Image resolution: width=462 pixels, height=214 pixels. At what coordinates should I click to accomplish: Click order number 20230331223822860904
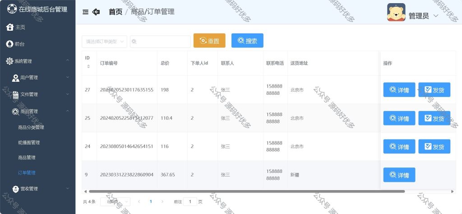pos(127,175)
